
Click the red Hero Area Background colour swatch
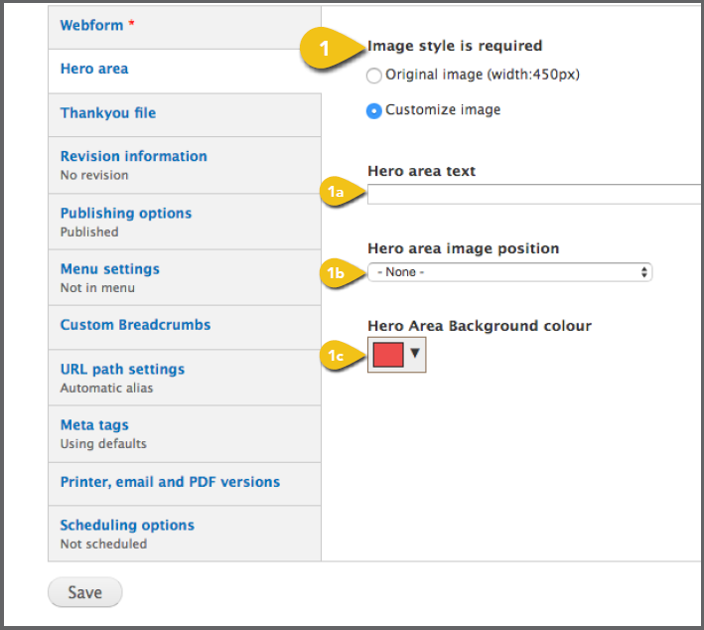[x=388, y=355]
